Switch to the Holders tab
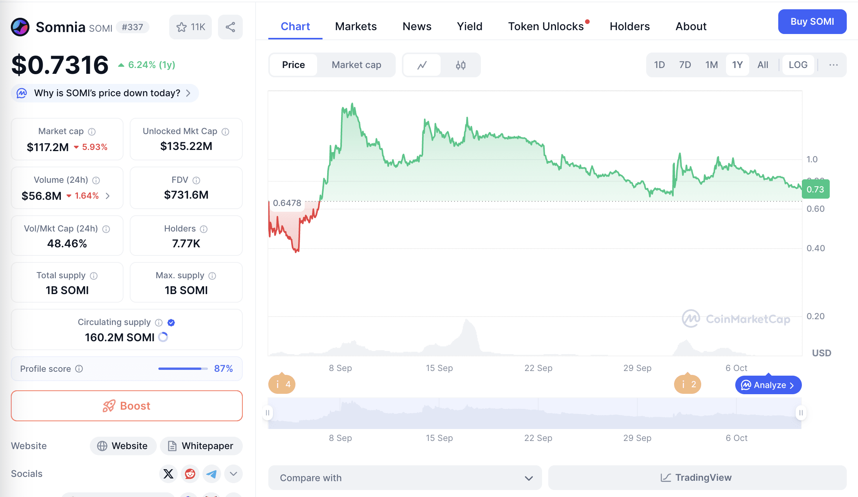The width and height of the screenshot is (858, 497). (x=630, y=26)
